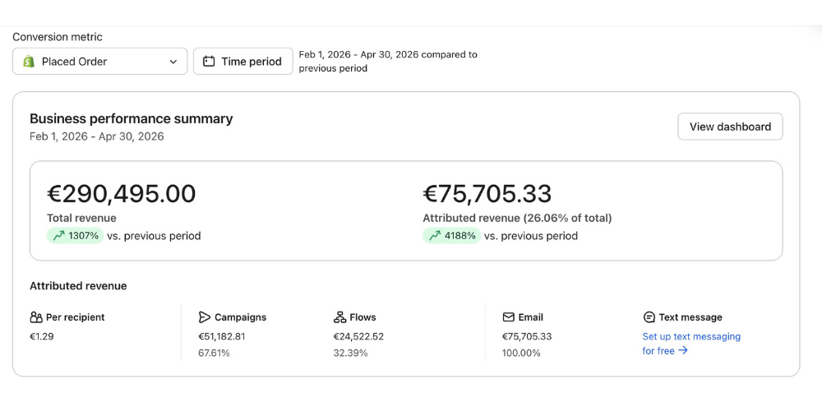Viewport: 822px width, 411px height.
Task: Click the Text message bubble icon
Action: click(x=649, y=317)
